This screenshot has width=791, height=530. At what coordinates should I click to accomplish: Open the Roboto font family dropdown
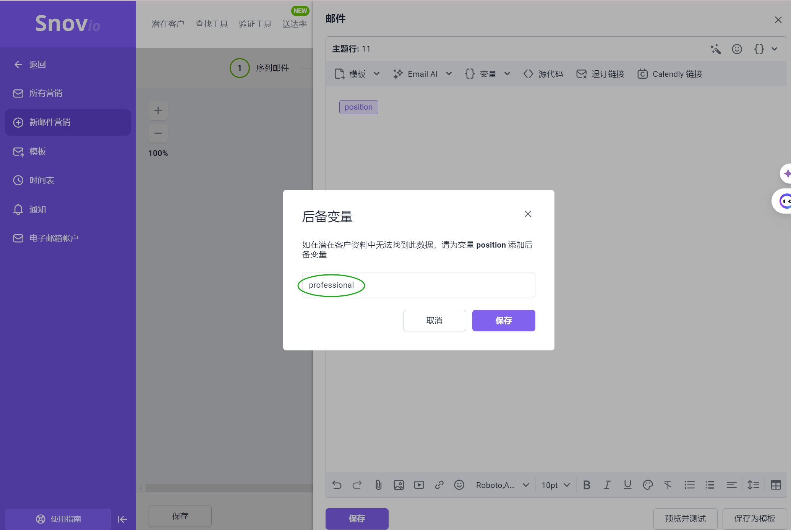[x=502, y=485]
